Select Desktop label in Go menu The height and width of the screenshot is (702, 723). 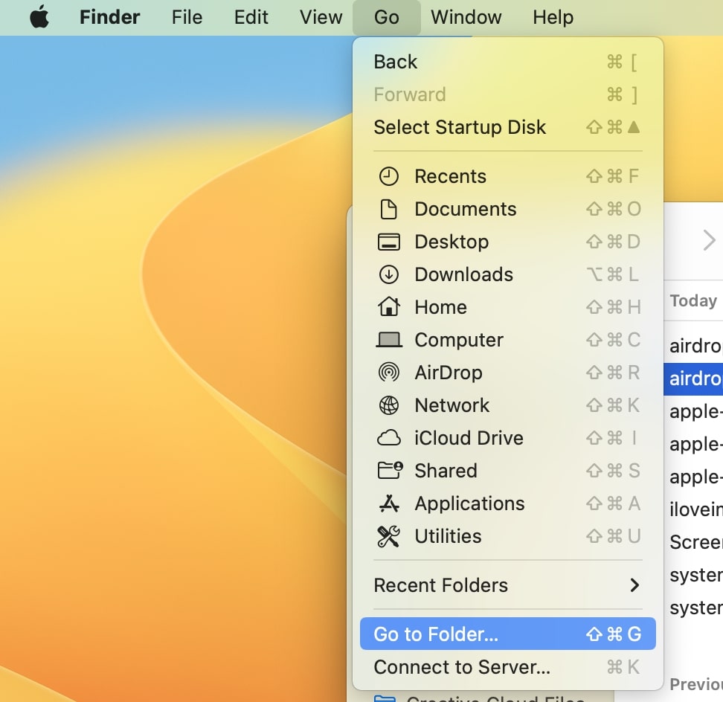pos(452,242)
